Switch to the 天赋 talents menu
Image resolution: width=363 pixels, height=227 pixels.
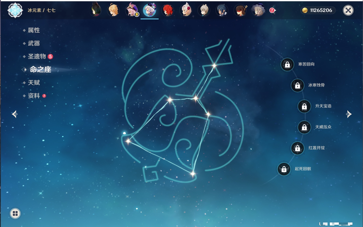34,83
